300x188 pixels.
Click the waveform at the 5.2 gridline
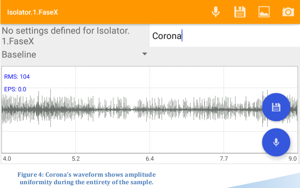(76, 109)
